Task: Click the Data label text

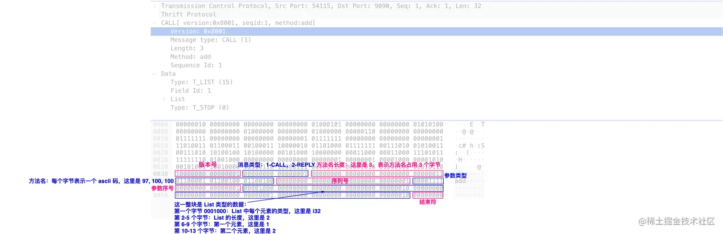Action: (x=168, y=74)
